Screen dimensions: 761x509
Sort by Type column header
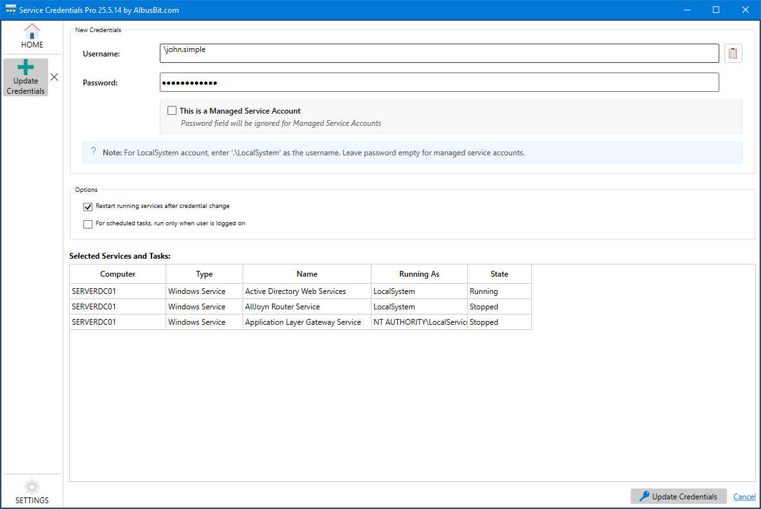point(204,274)
